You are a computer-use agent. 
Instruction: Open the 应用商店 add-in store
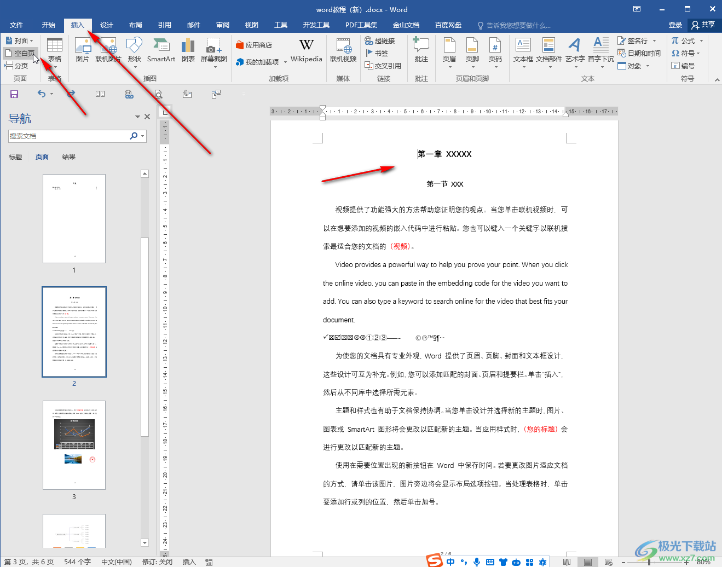click(254, 45)
